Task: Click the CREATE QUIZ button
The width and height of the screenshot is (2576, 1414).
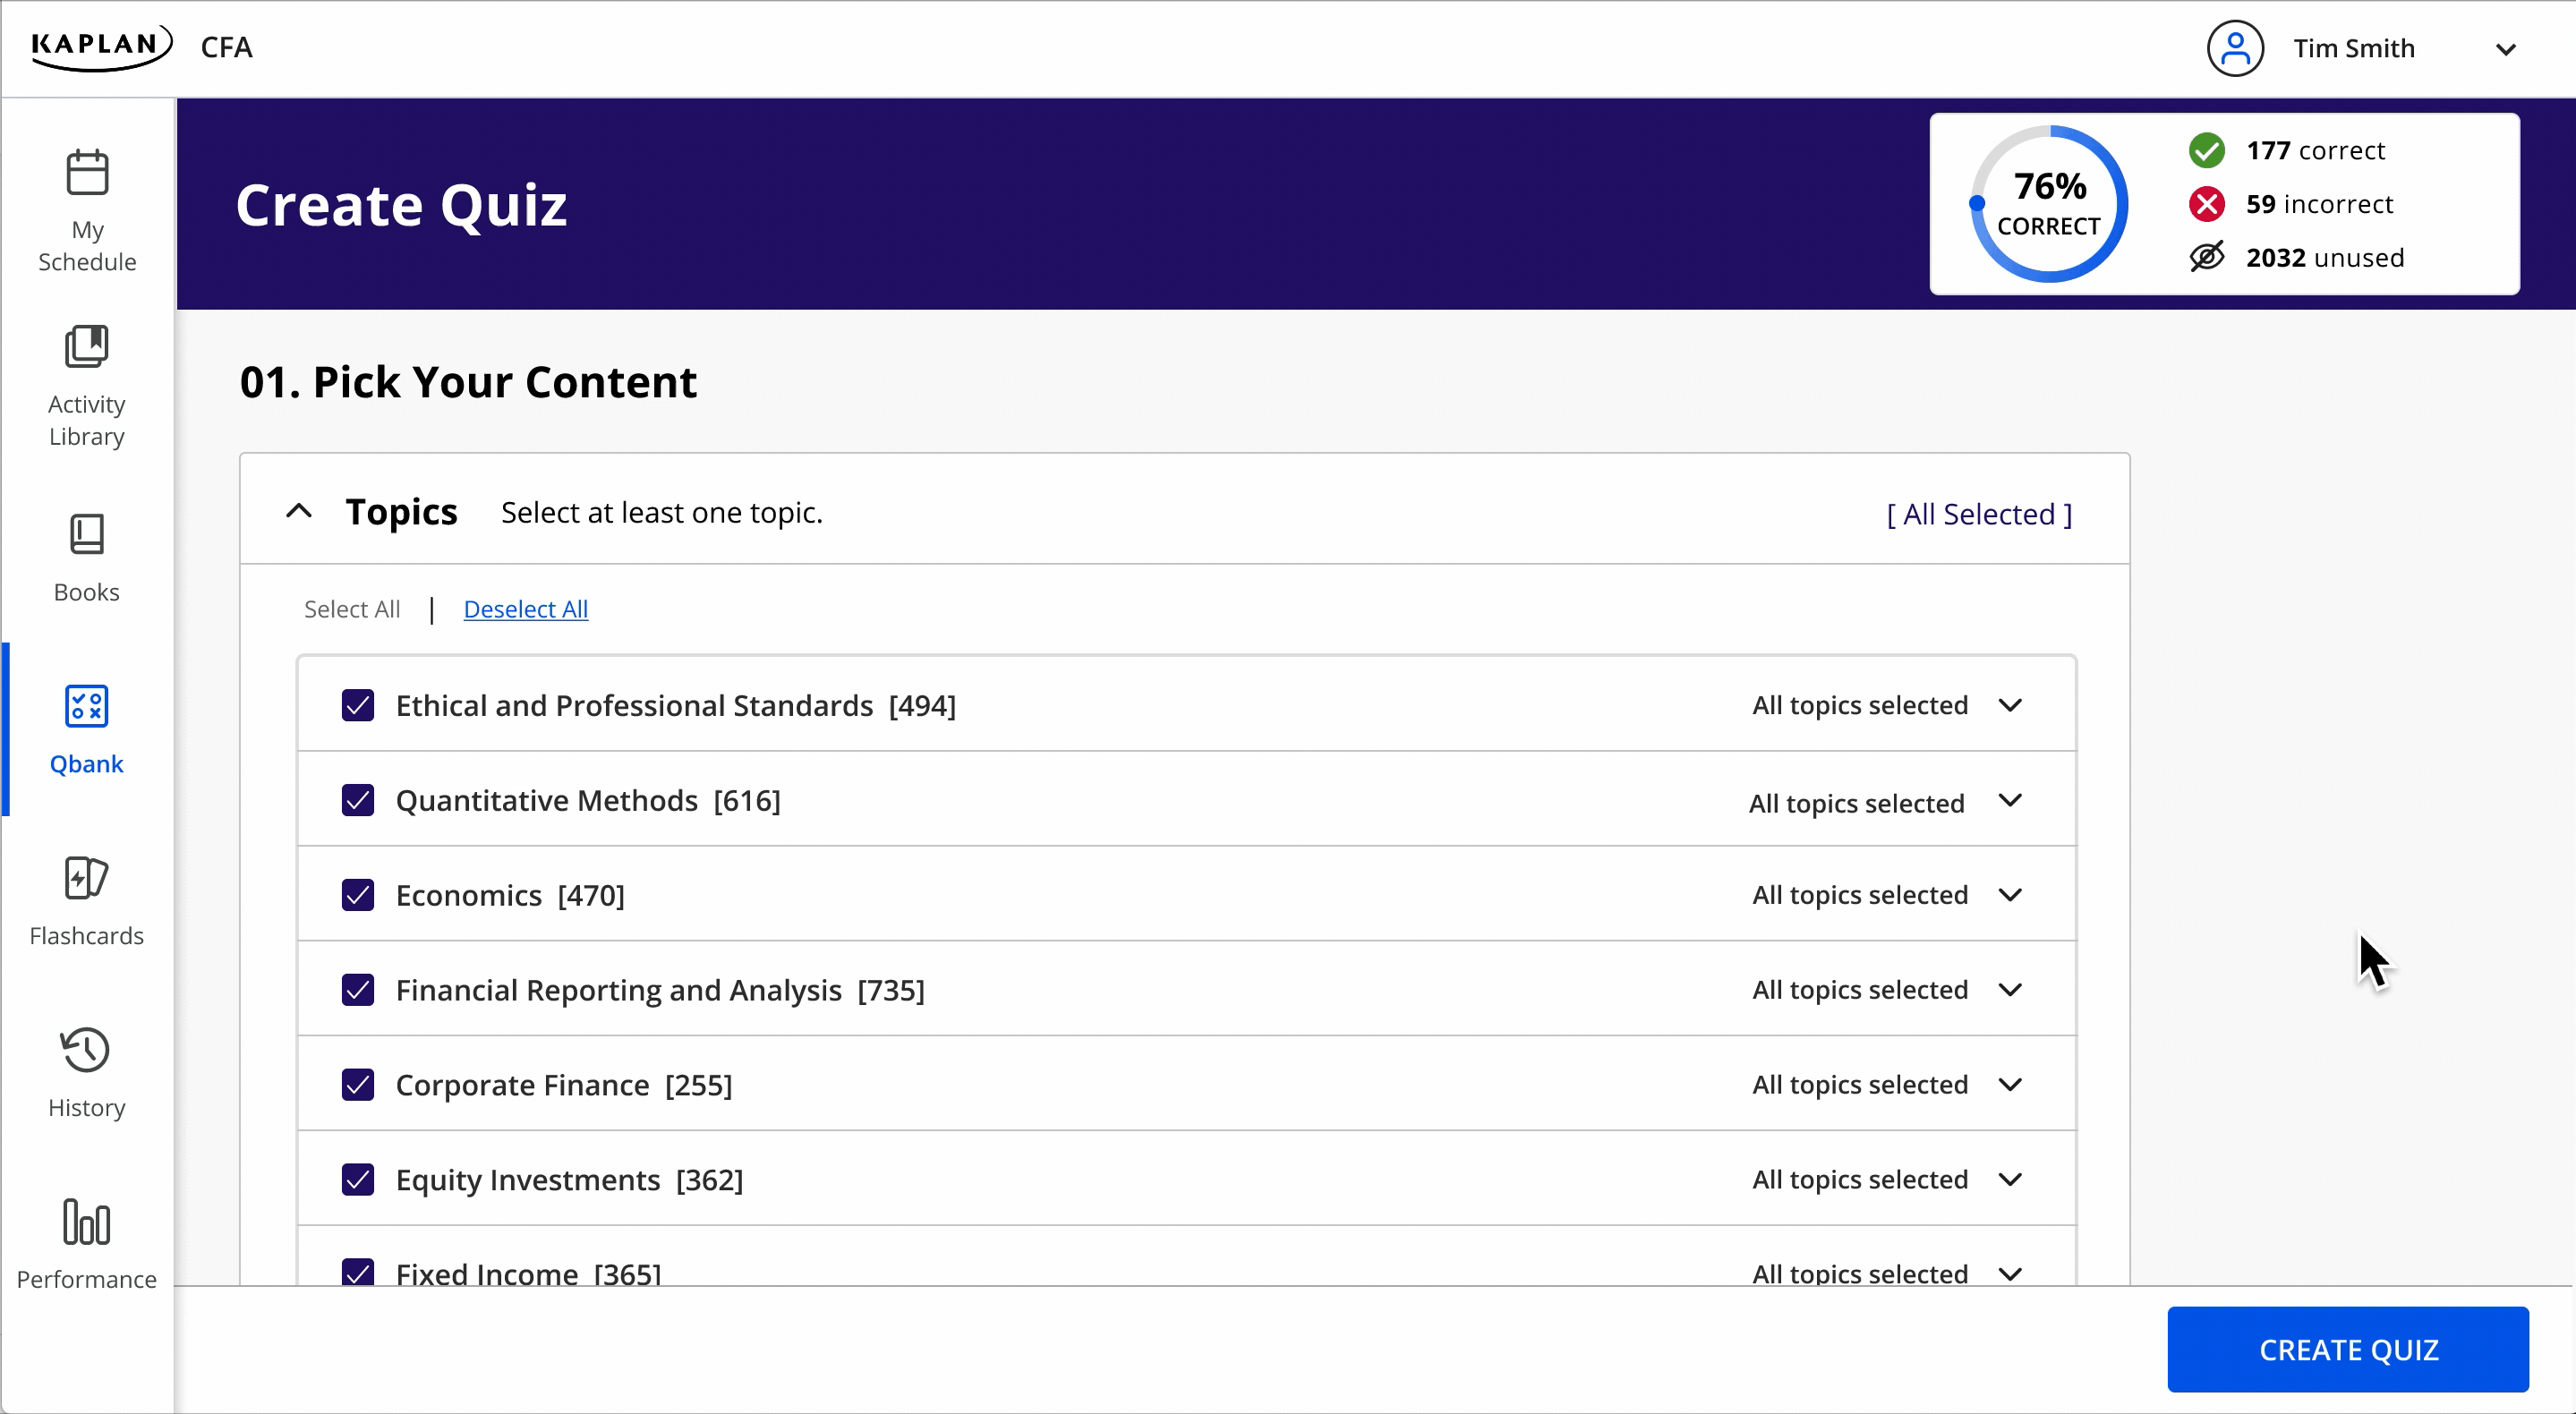Action: [x=2348, y=1350]
